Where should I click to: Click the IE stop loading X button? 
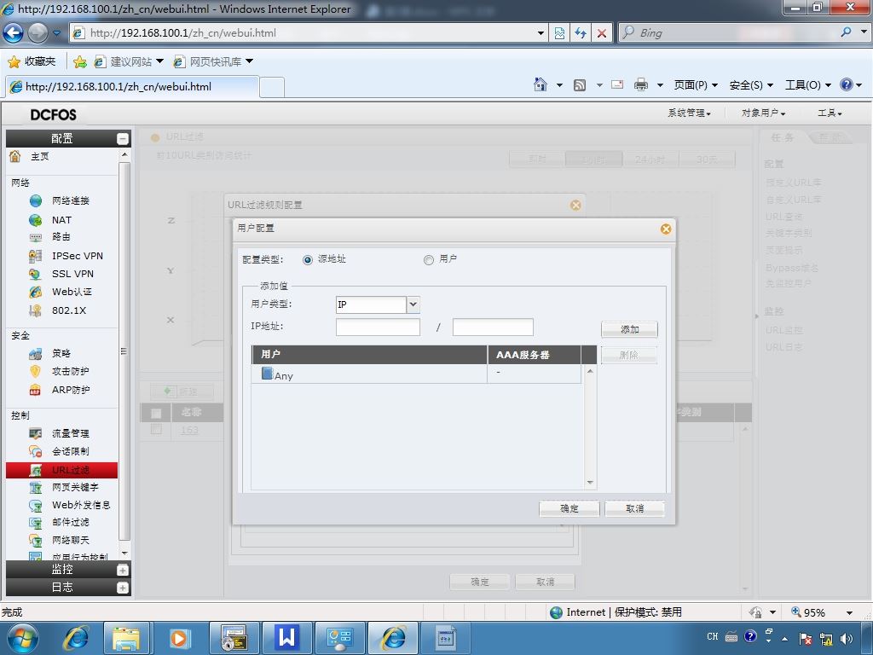[602, 33]
